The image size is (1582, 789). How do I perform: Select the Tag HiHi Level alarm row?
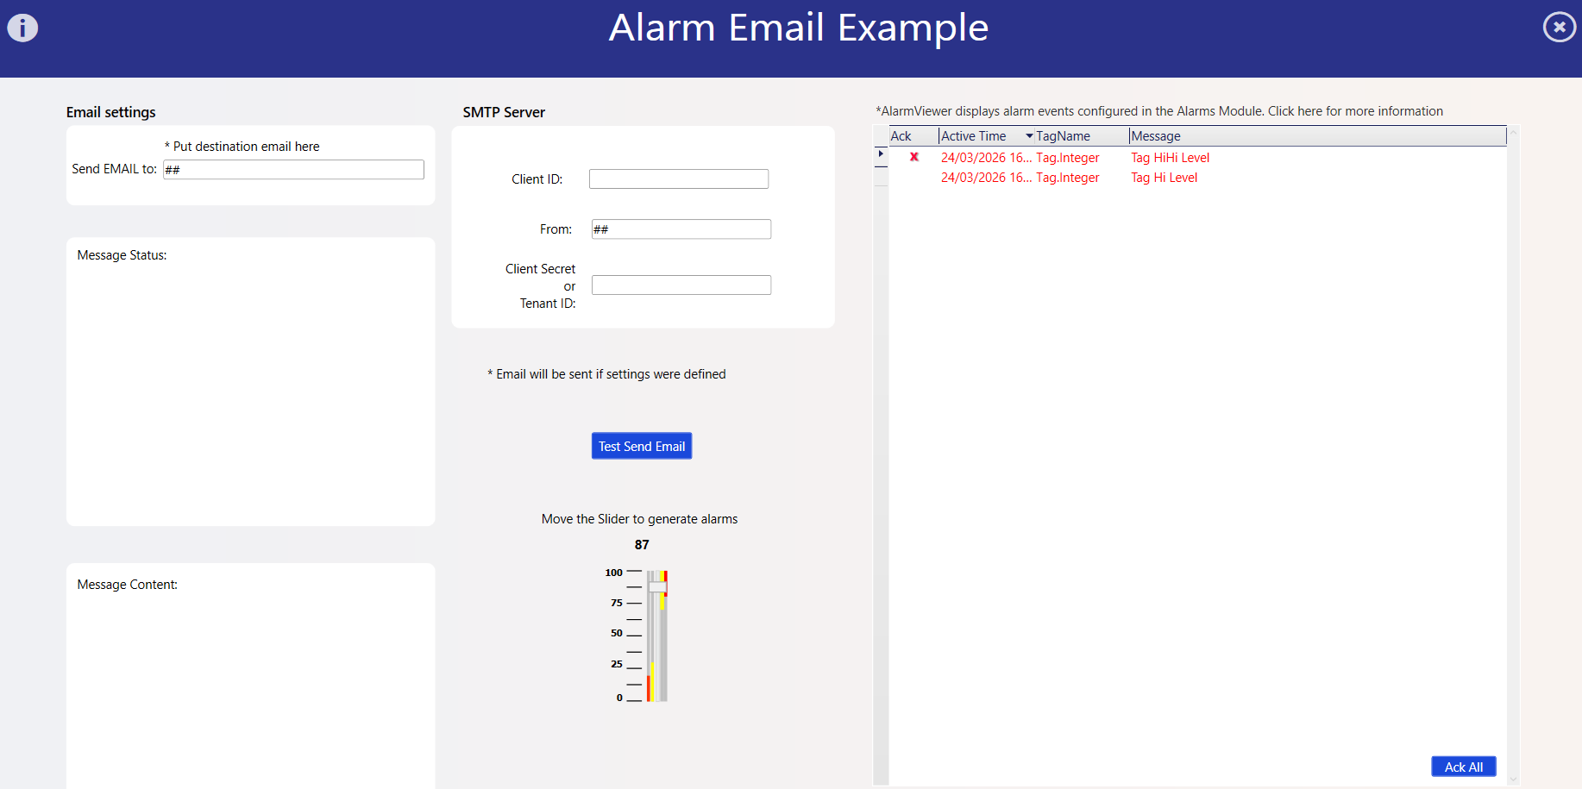click(x=1170, y=158)
